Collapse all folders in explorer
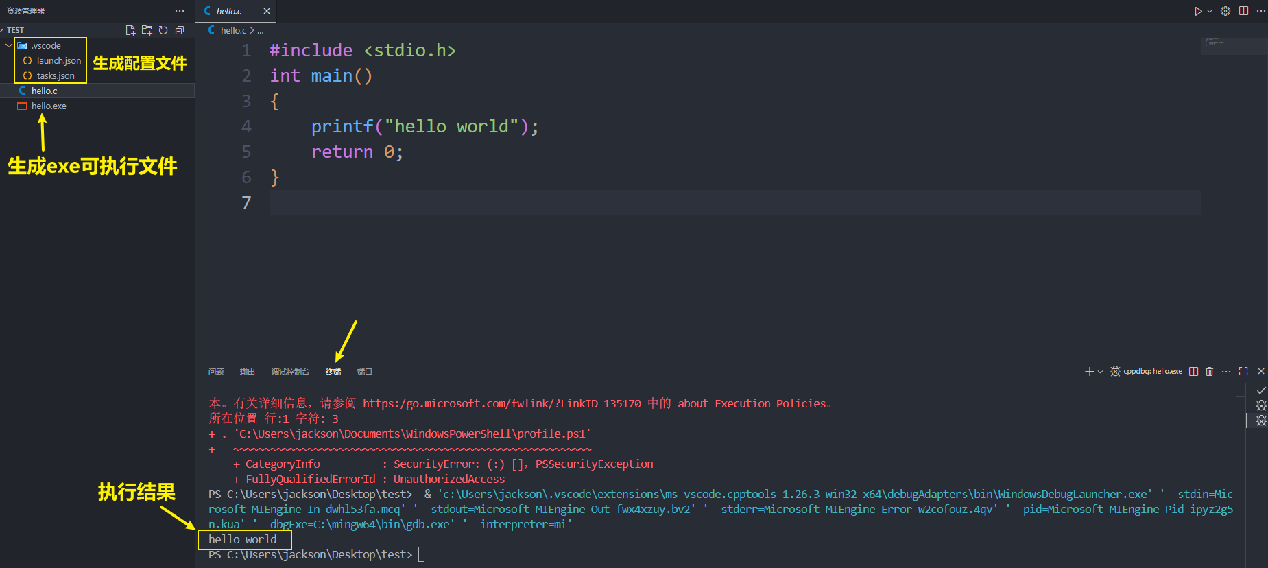1268x568 pixels. pos(180,30)
